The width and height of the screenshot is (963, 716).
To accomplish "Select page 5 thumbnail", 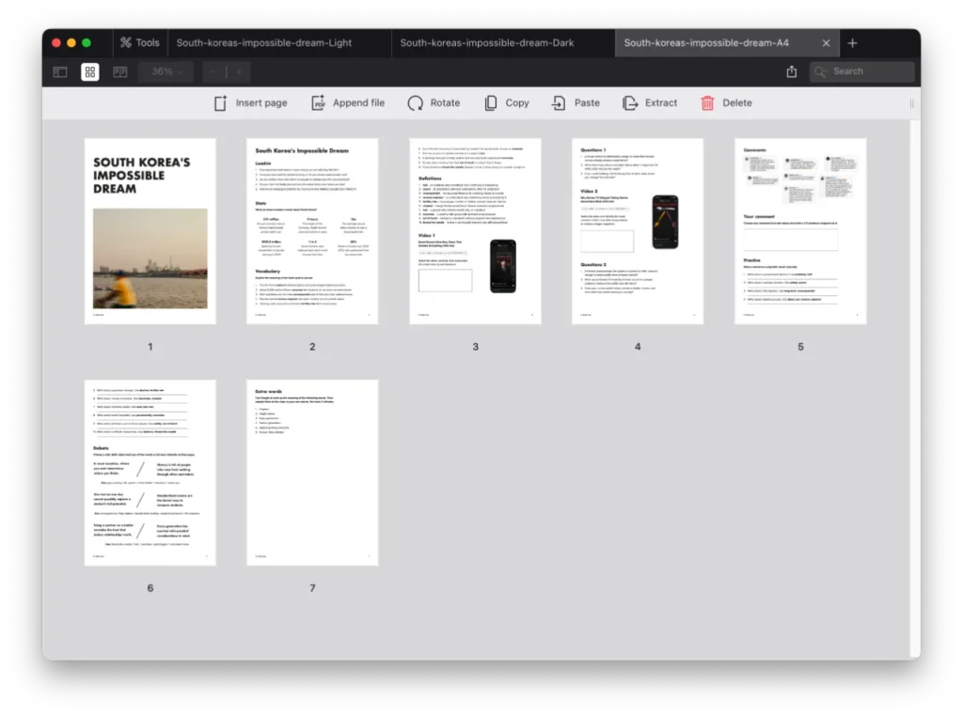I will 800,231.
